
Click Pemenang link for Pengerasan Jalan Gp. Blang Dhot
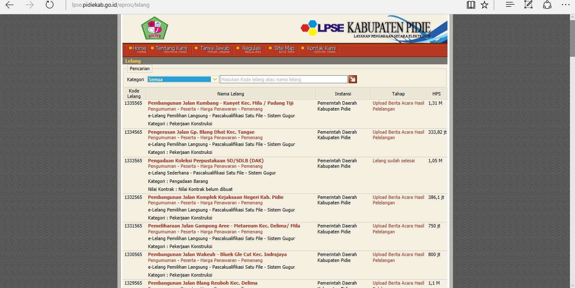[252, 137]
